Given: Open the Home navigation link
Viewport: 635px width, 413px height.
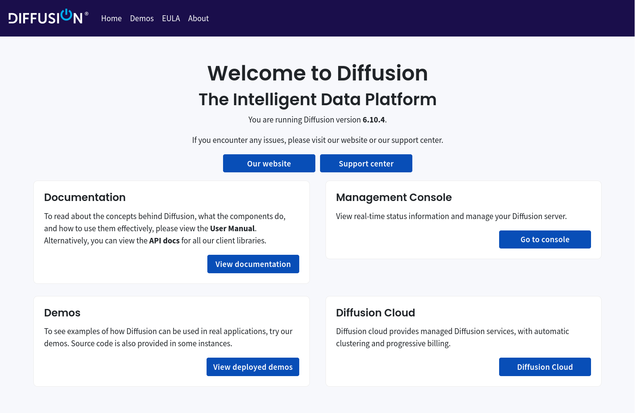Looking at the screenshot, I should point(111,18).
